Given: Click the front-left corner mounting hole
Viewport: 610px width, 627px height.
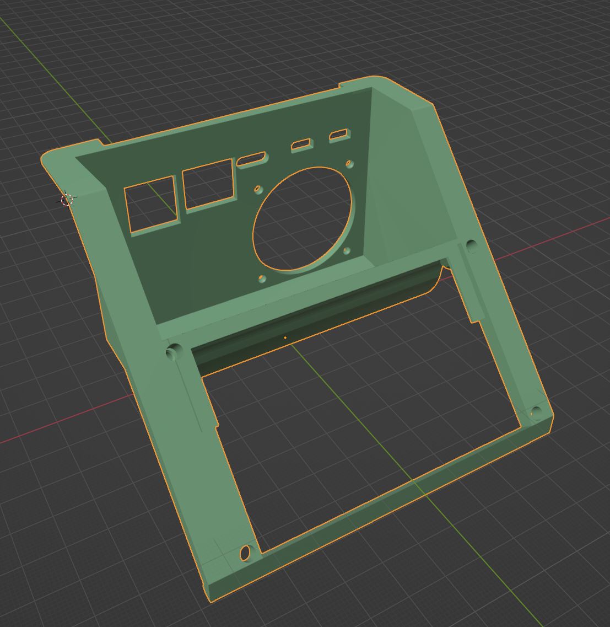Looking at the screenshot, I should (246, 551).
